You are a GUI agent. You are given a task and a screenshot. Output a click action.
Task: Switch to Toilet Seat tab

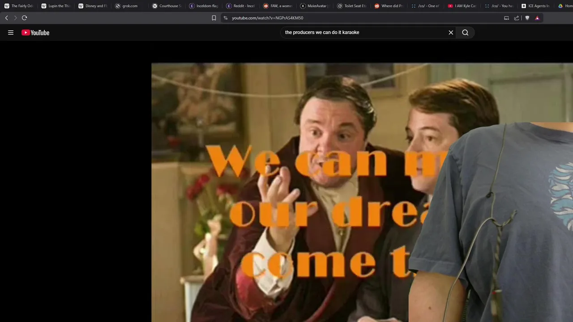point(352,6)
